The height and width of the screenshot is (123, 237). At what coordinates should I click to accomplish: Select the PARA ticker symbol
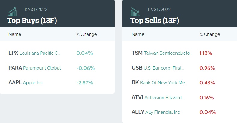point(15,68)
